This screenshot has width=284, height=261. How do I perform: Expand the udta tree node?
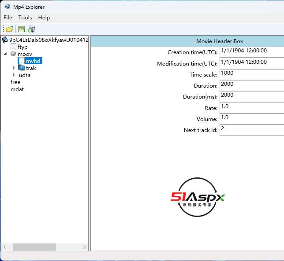(x=14, y=75)
